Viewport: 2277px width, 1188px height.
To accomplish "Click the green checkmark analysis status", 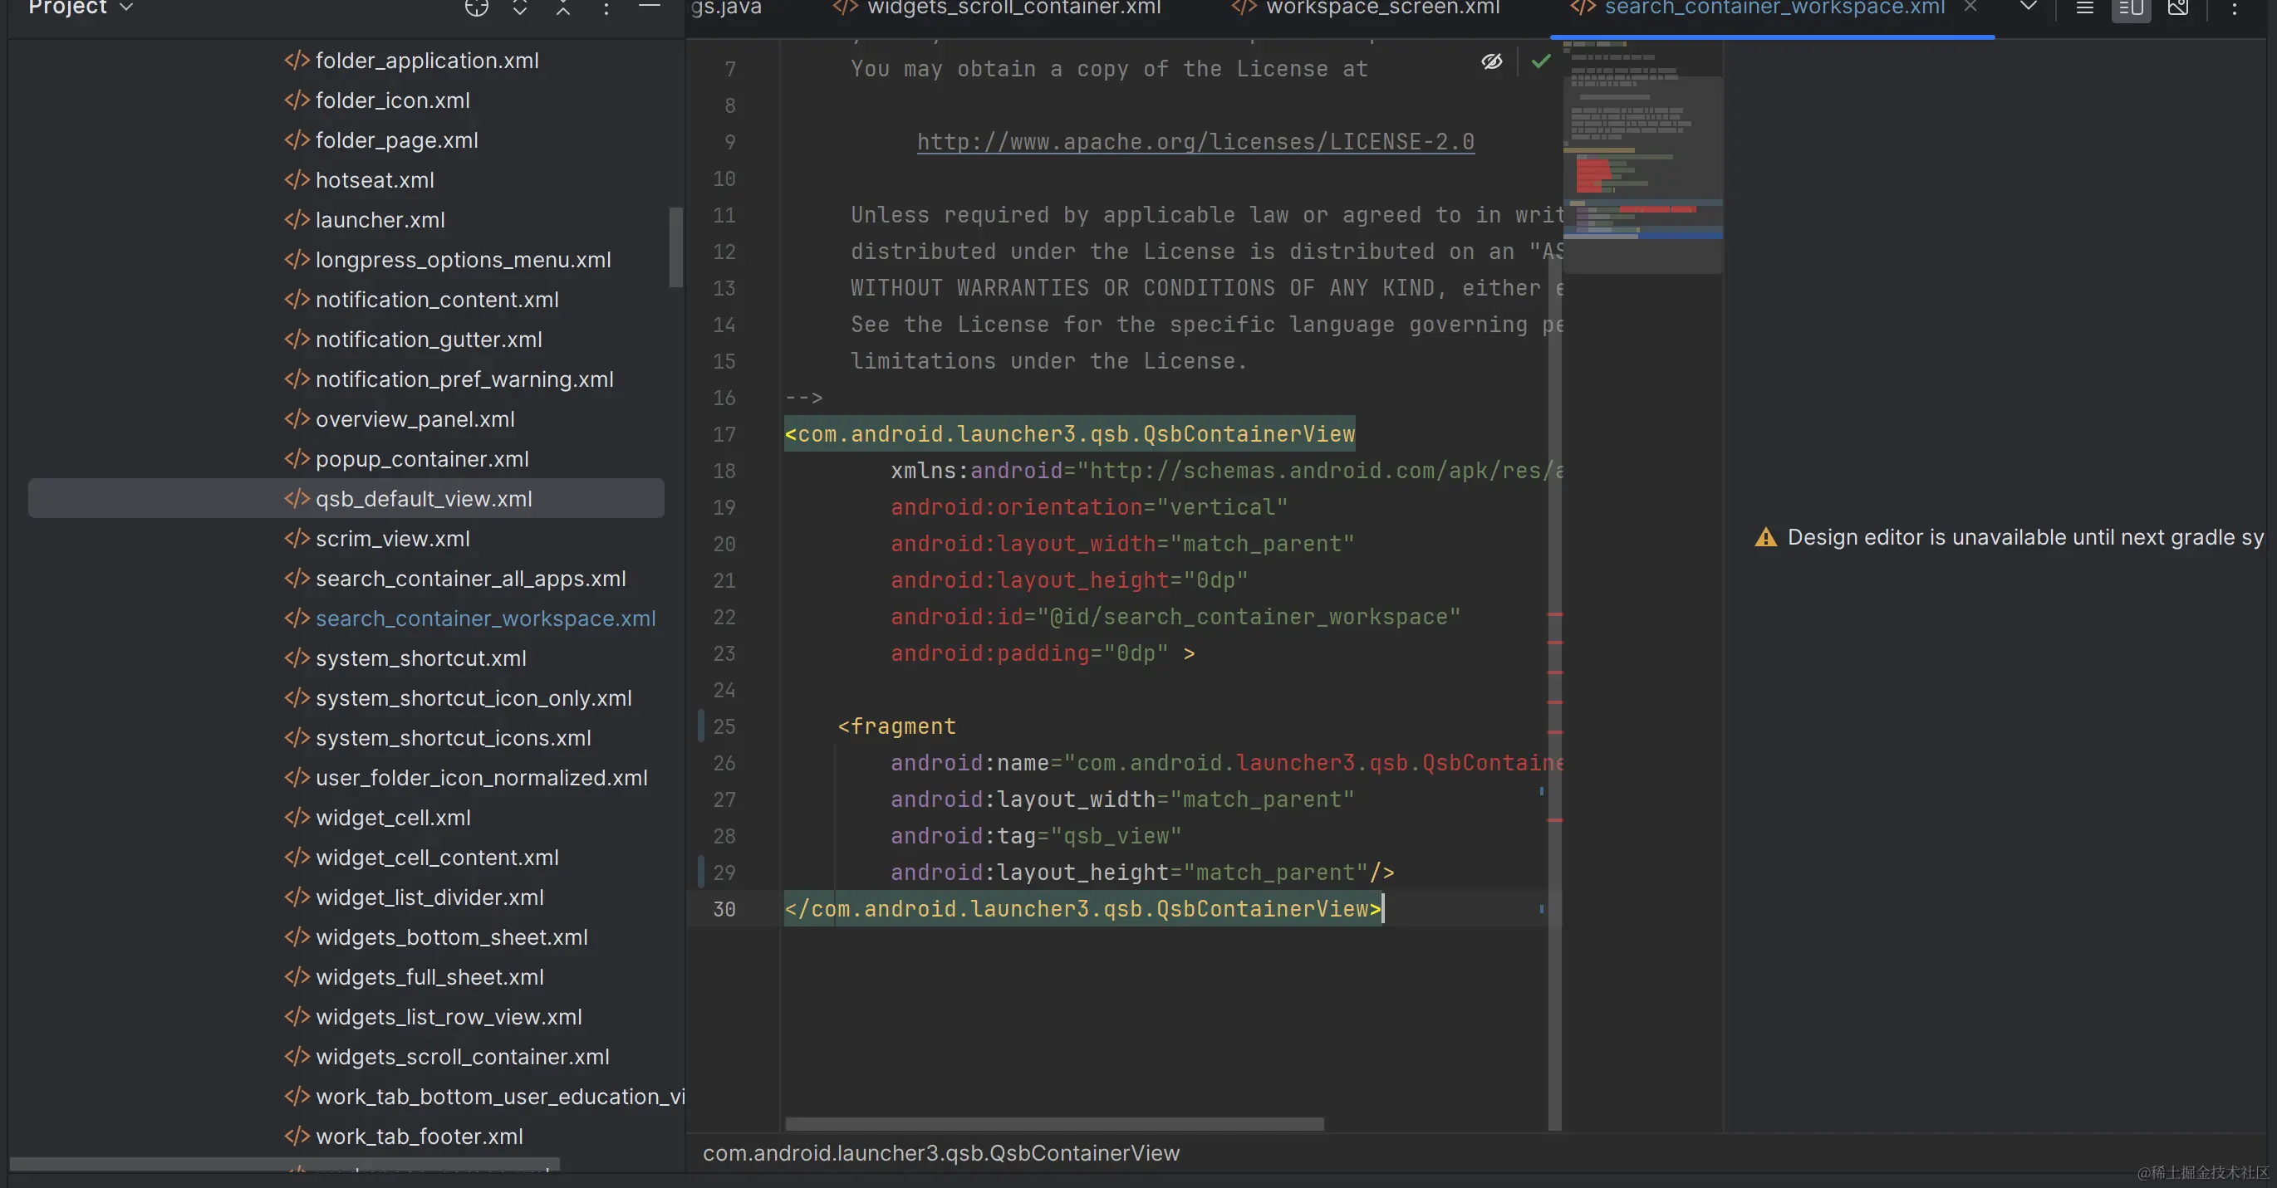I will point(1541,61).
